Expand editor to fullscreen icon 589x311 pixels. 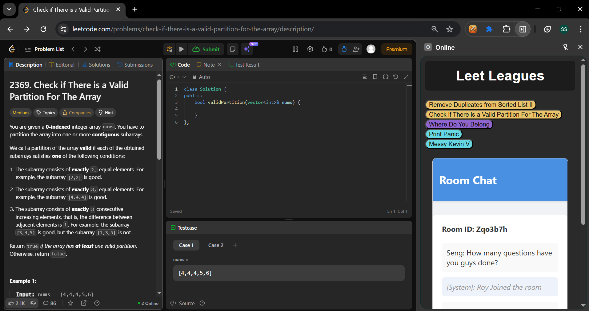(406, 77)
